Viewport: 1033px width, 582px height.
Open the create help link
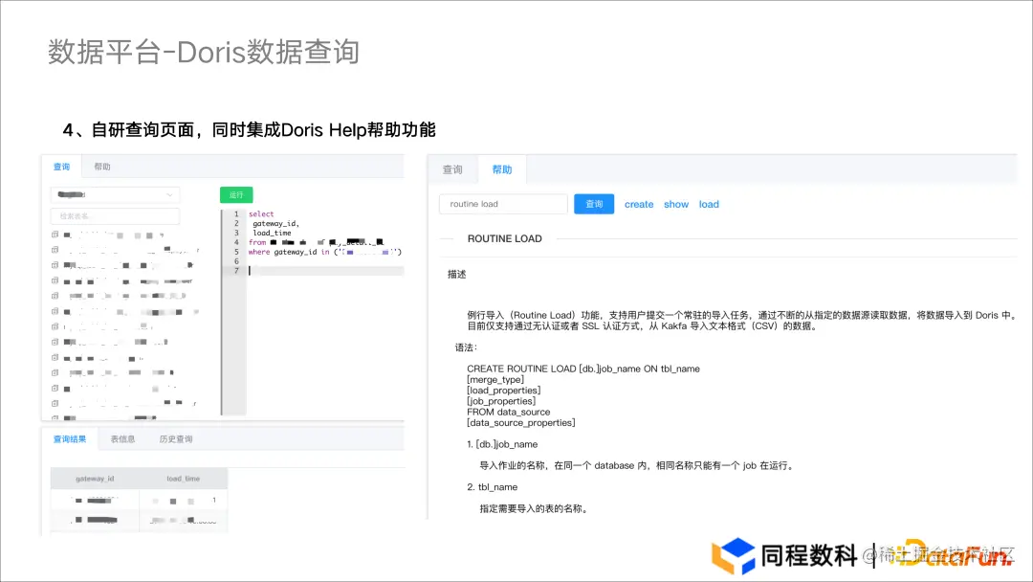tap(639, 204)
